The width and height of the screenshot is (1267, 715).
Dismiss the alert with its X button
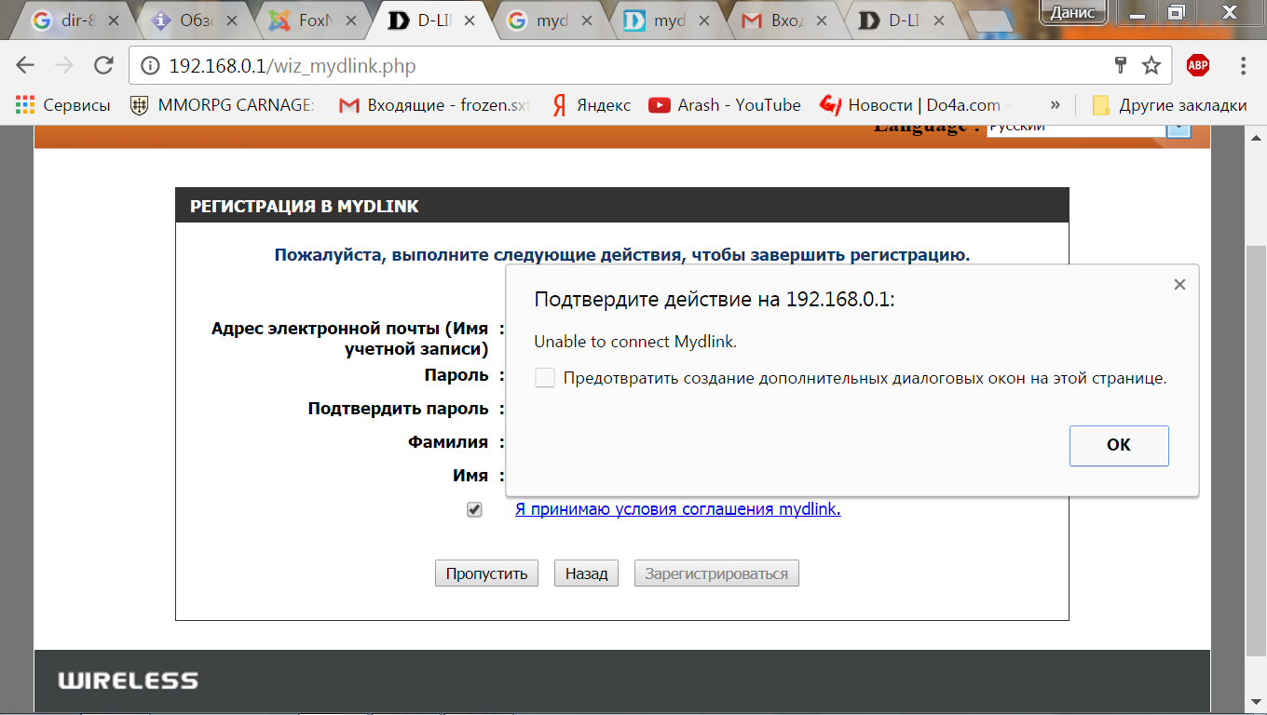click(1179, 284)
